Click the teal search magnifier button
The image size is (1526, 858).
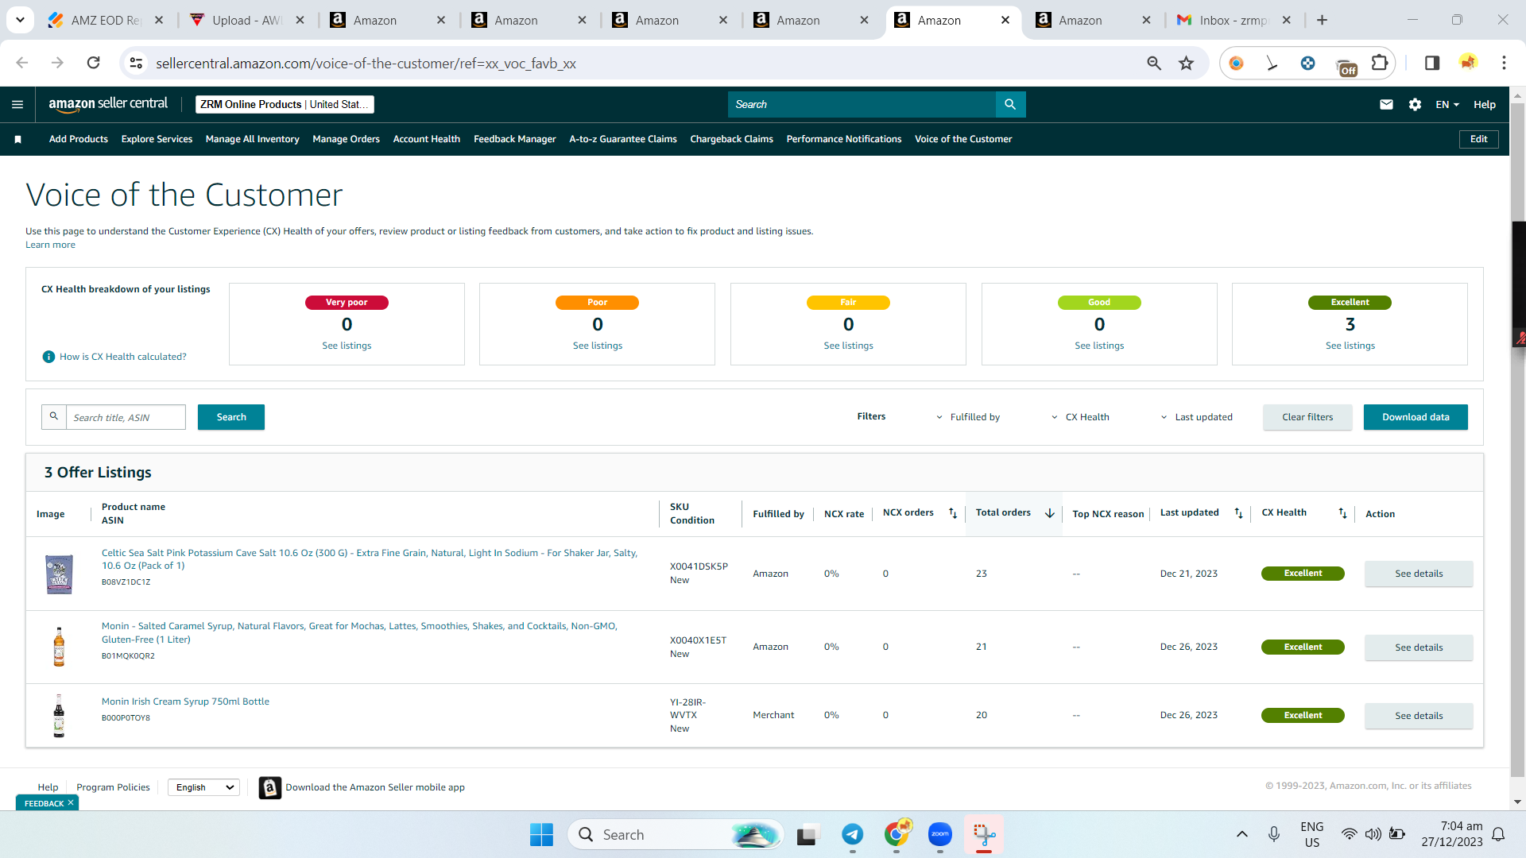1010,104
